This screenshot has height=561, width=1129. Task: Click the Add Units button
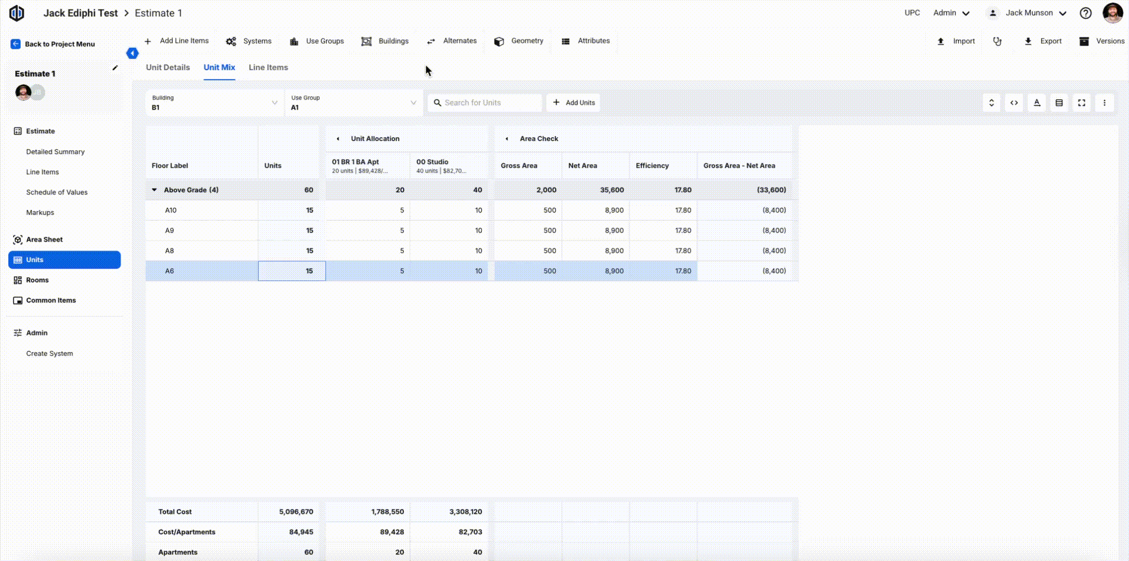[x=573, y=103]
